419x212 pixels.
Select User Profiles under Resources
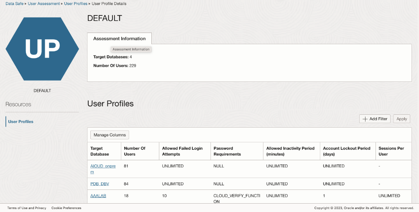(x=21, y=121)
